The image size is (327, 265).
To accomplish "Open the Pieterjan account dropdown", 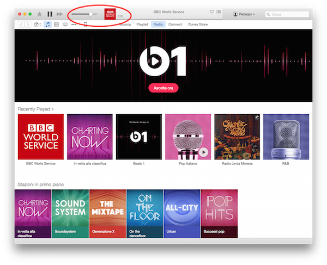I will [244, 14].
